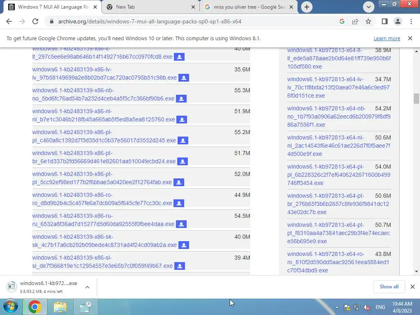Click the page vertical scrollbar thumb
Viewport: 420px width, 315px height.
416,98
